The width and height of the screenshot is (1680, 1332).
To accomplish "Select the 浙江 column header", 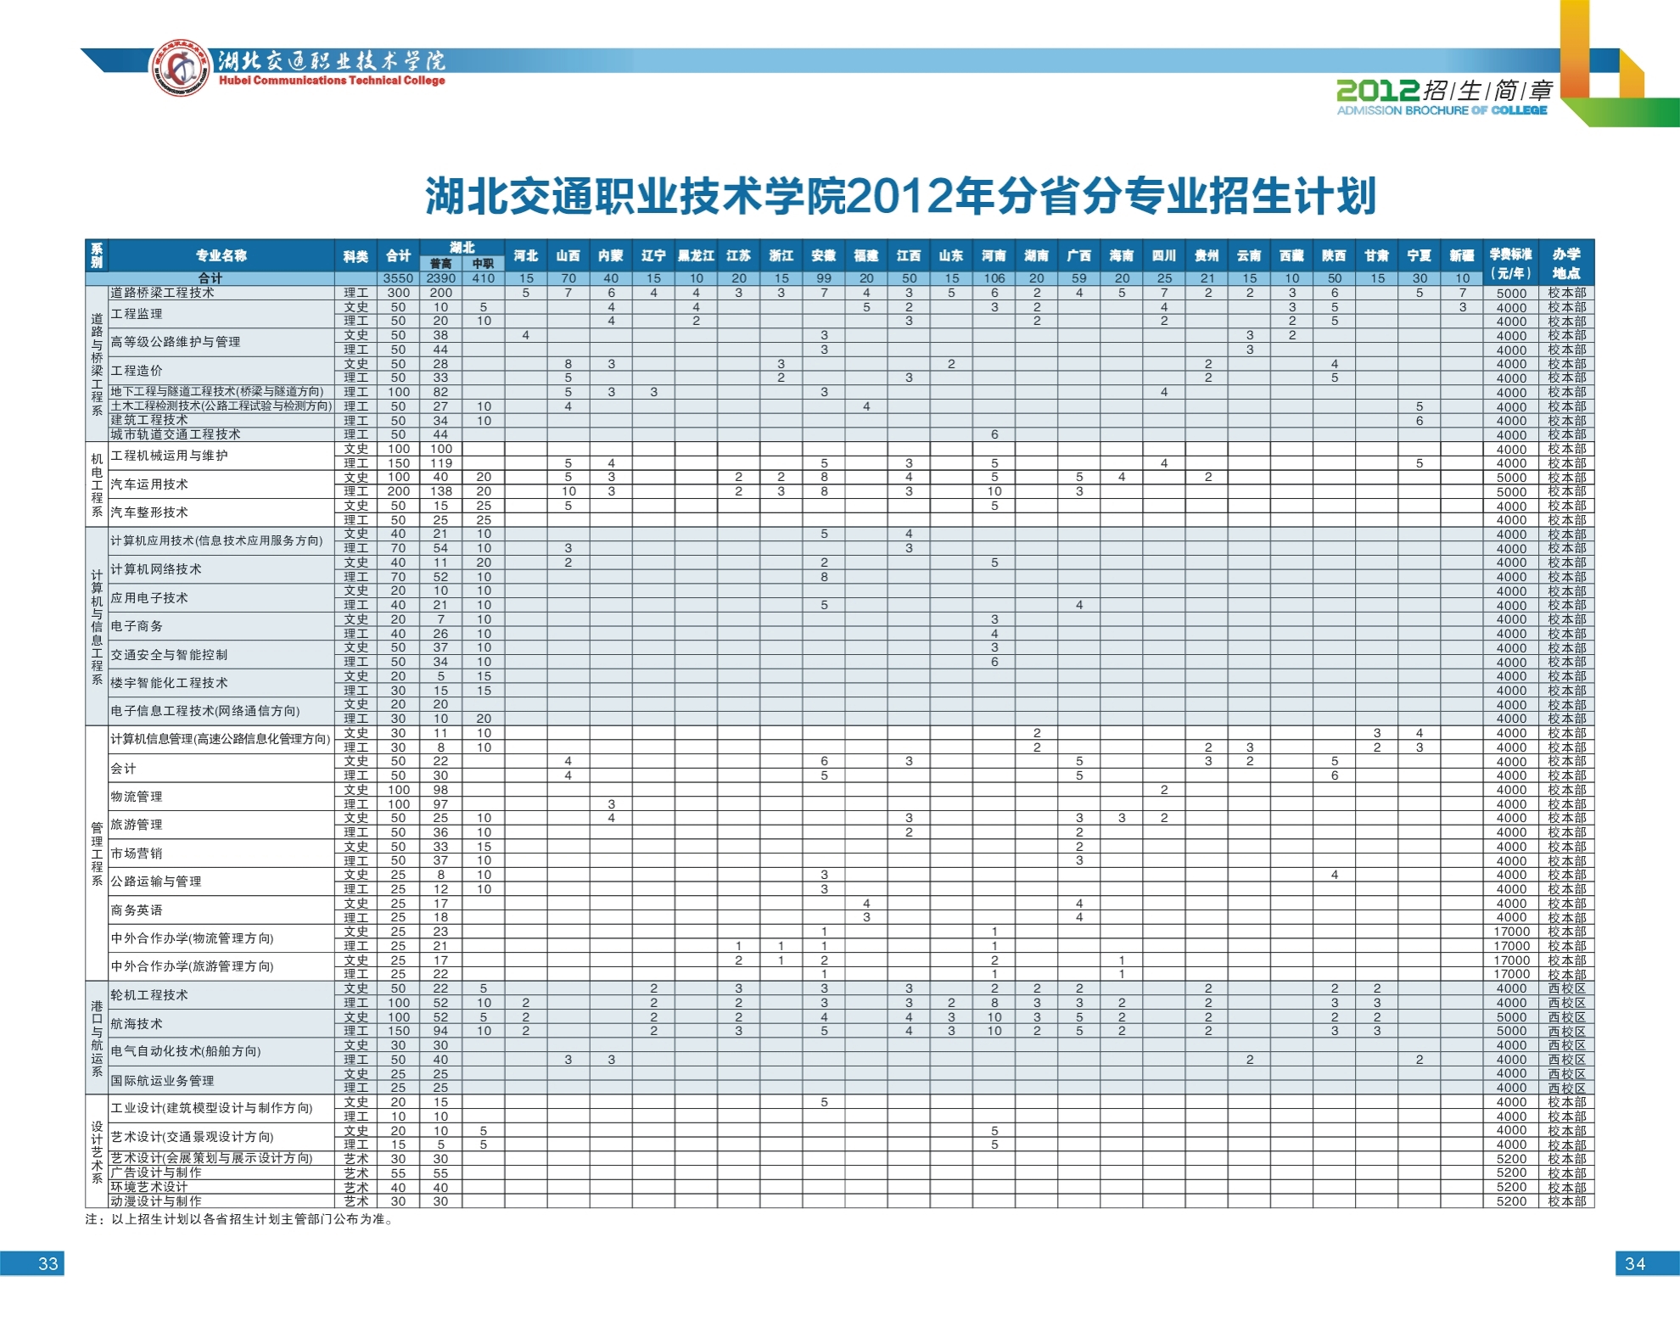I will 781,255.
